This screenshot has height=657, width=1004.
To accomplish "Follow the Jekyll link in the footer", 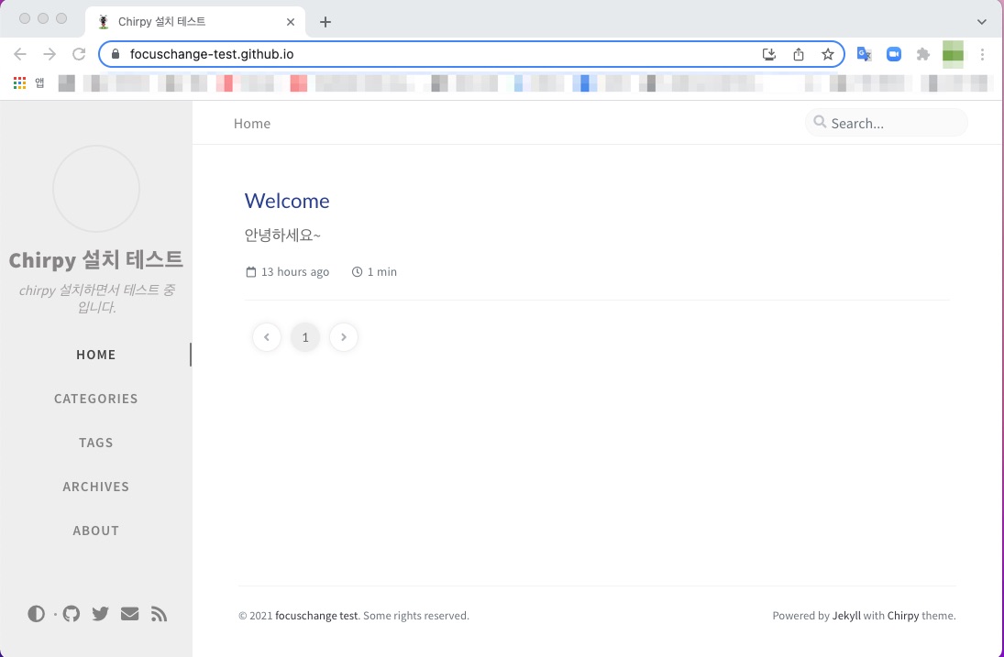I will coord(846,616).
